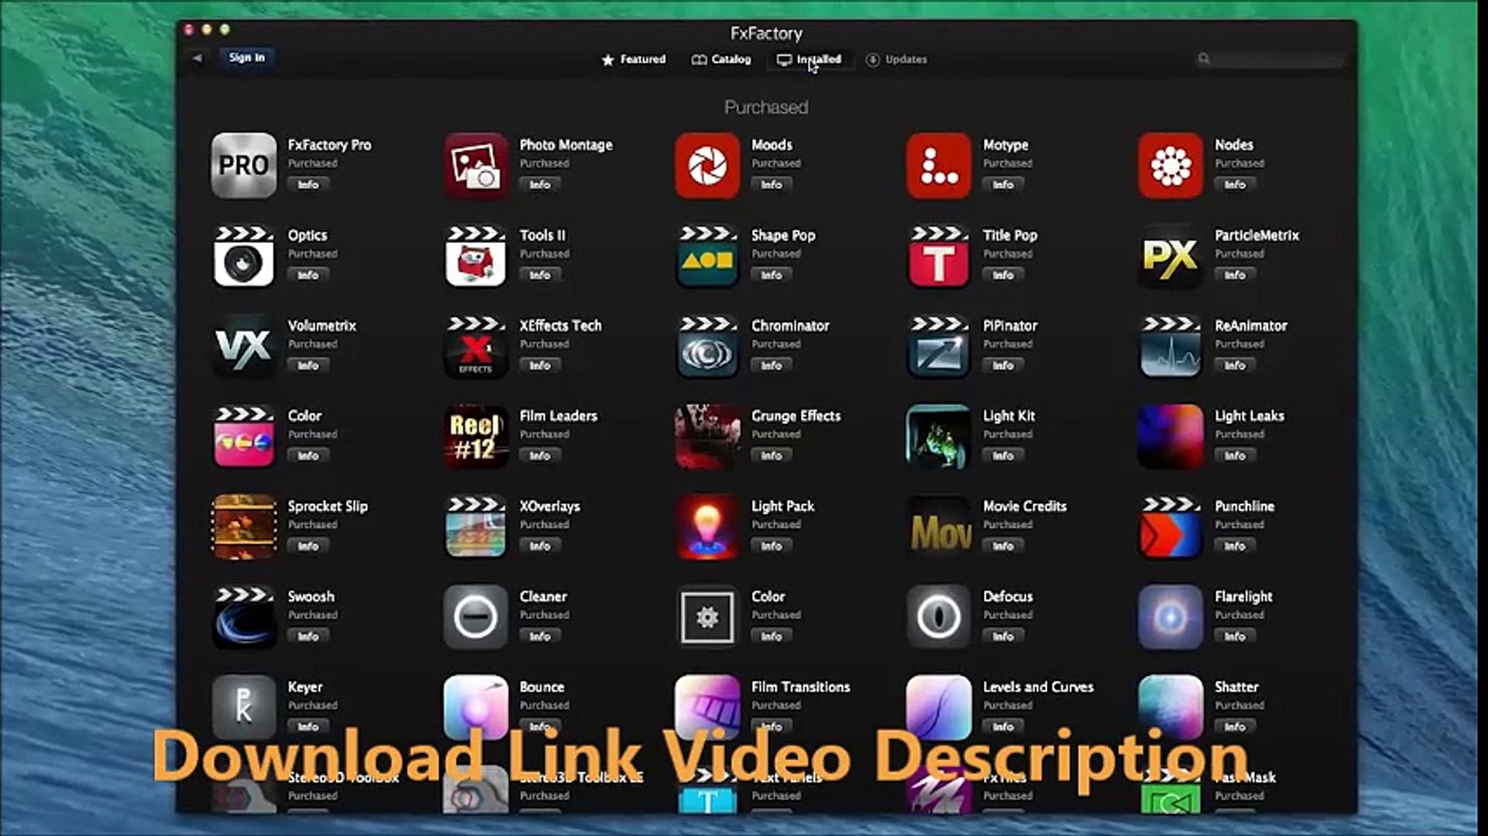
Task: Select the Shatter icon
Action: [1170, 708]
